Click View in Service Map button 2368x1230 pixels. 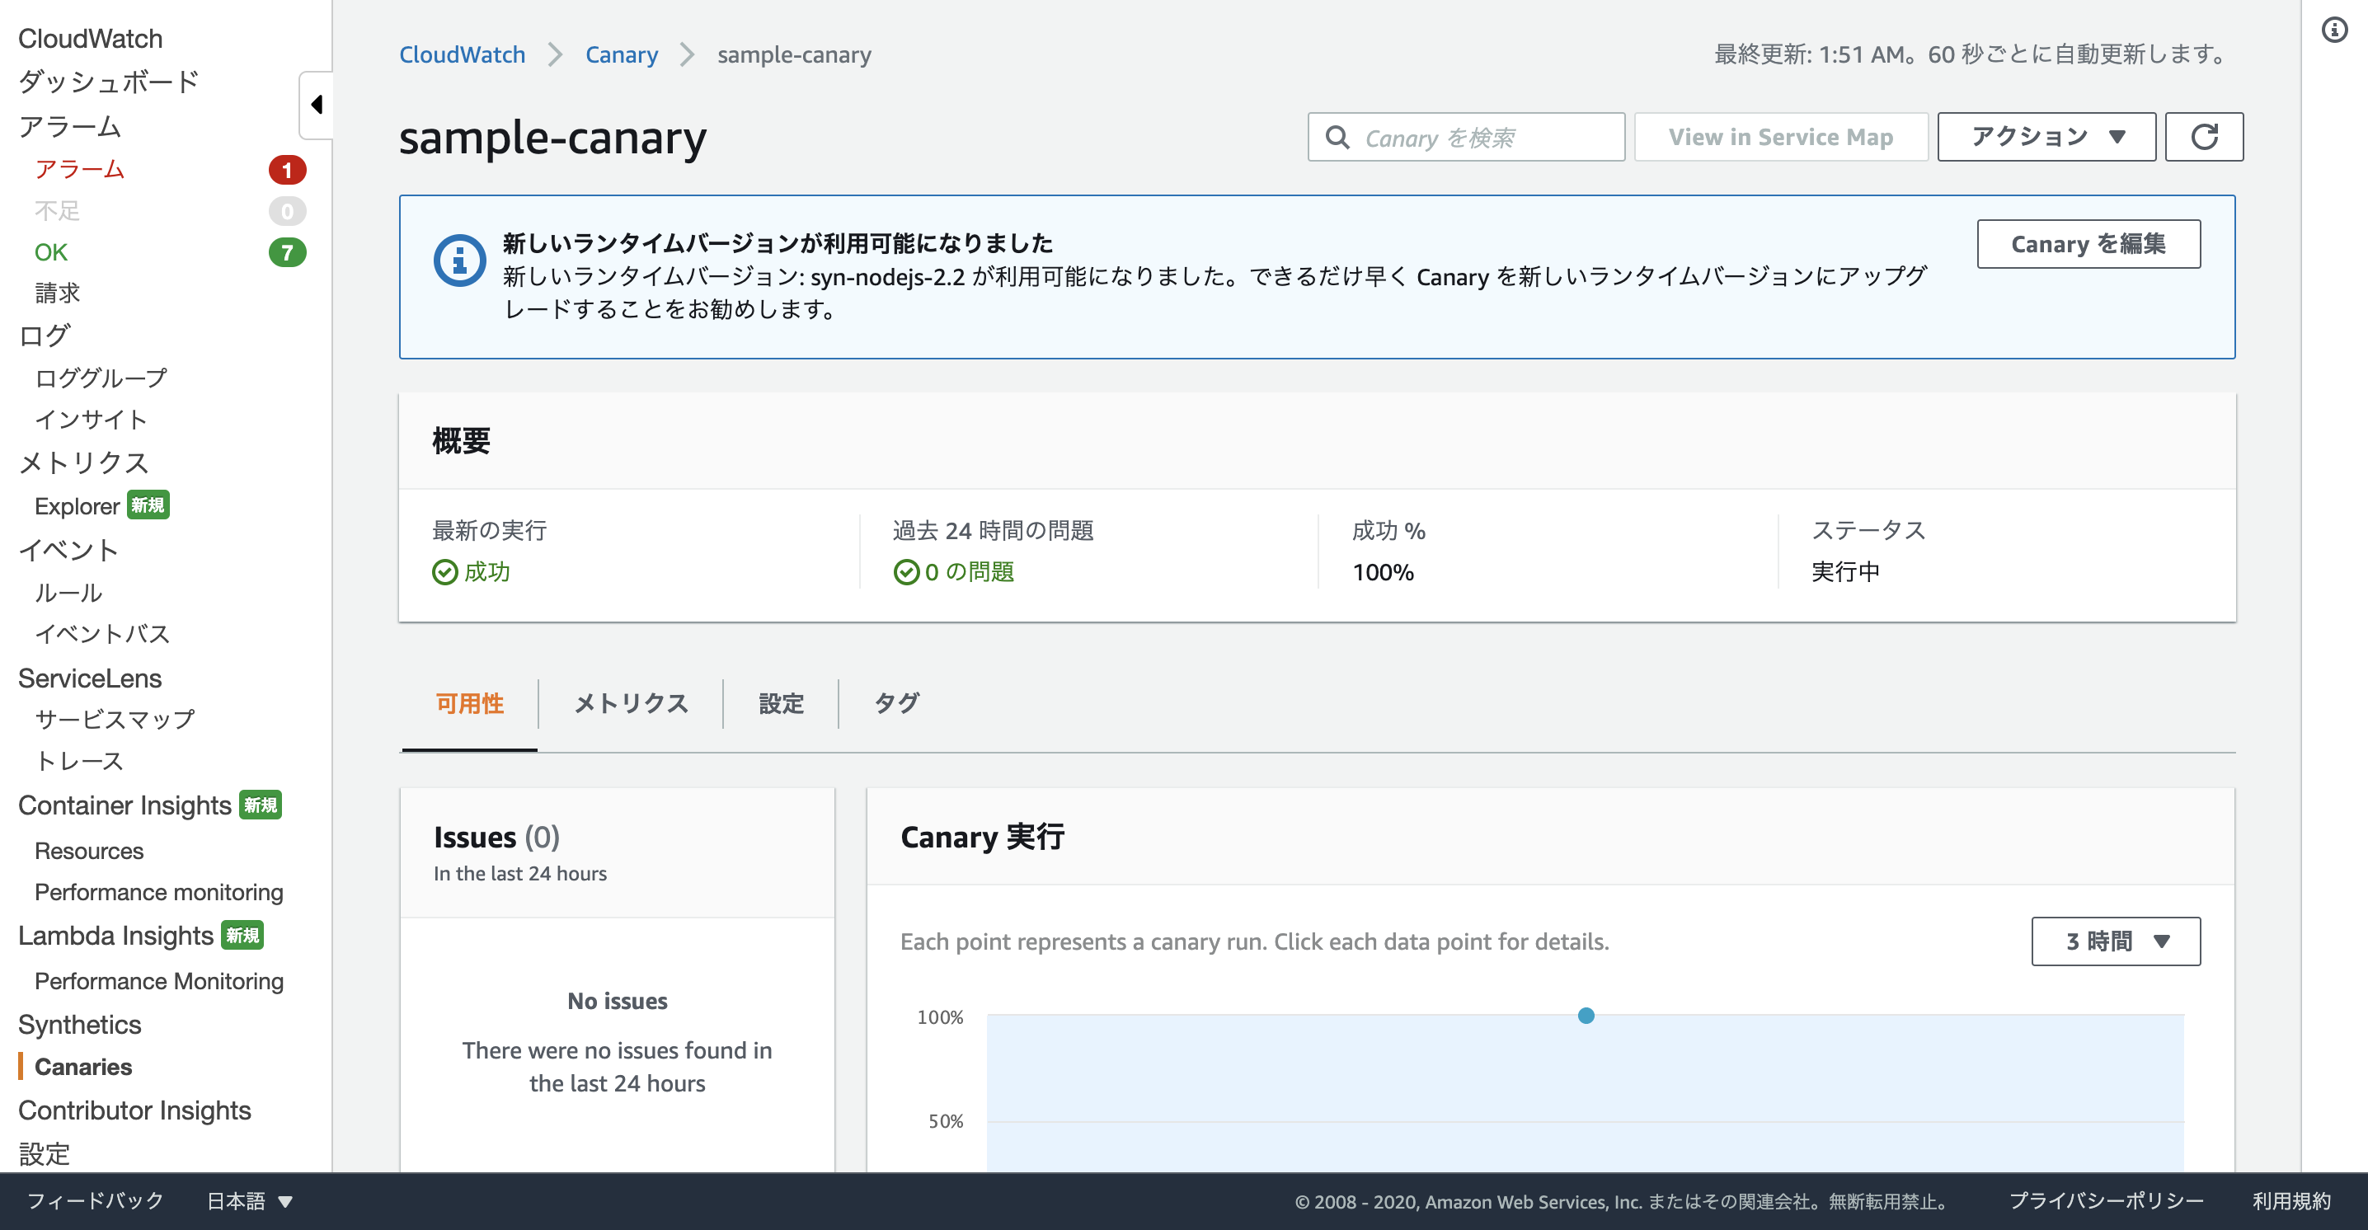click(x=1781, y=137)
